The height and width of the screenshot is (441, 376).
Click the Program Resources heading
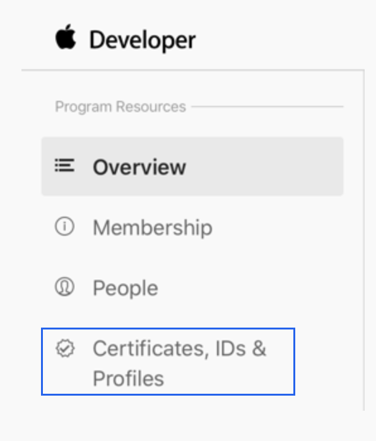(120, 107)
